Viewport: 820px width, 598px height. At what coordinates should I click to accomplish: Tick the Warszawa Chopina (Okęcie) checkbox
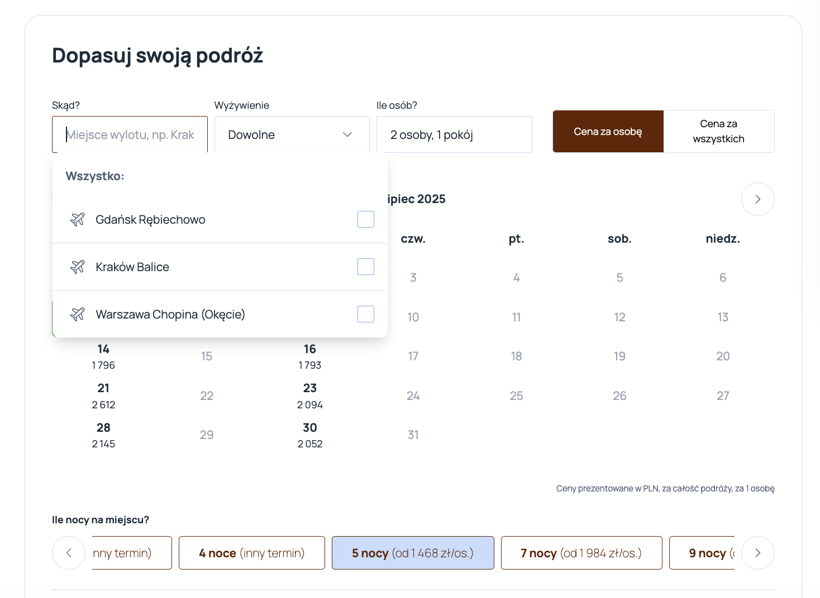[366, 314]
